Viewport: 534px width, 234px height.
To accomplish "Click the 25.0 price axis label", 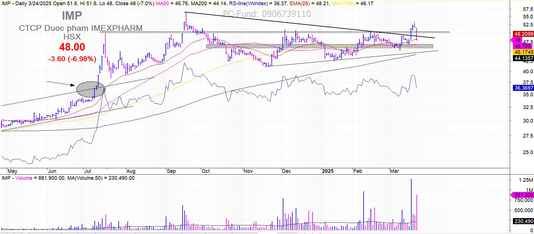I will [528, 152].
